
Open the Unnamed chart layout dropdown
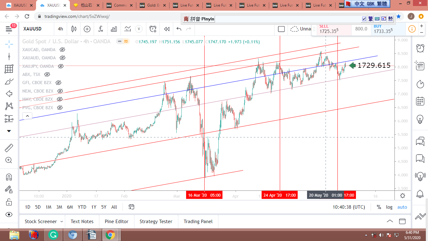(300, 29)
